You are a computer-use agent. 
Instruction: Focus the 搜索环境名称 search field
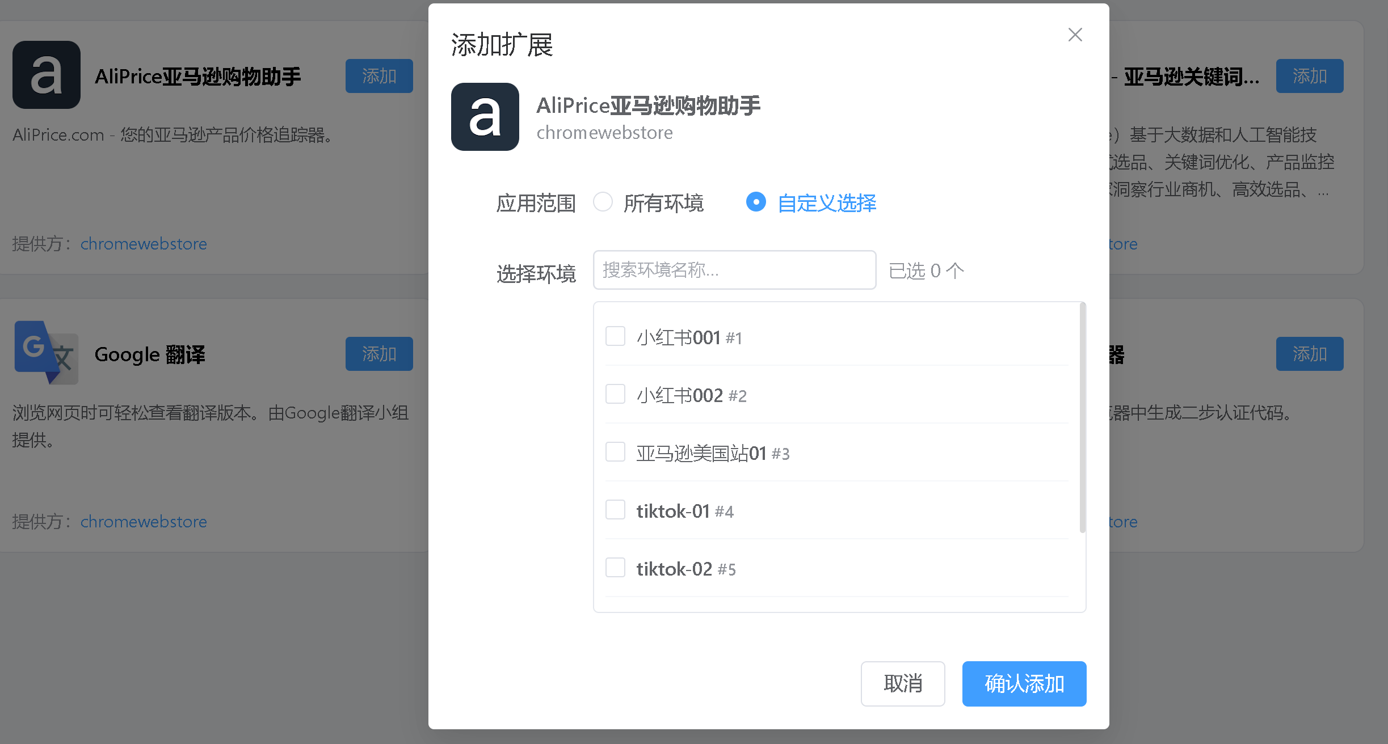(734, 270)
